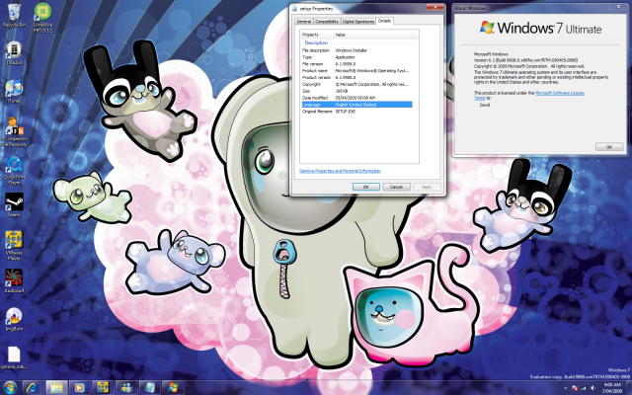Open the Recycle Bin desktop icon
Image resolution: width=632 pixels, height=395 pixels.
[x=14, y=16]
